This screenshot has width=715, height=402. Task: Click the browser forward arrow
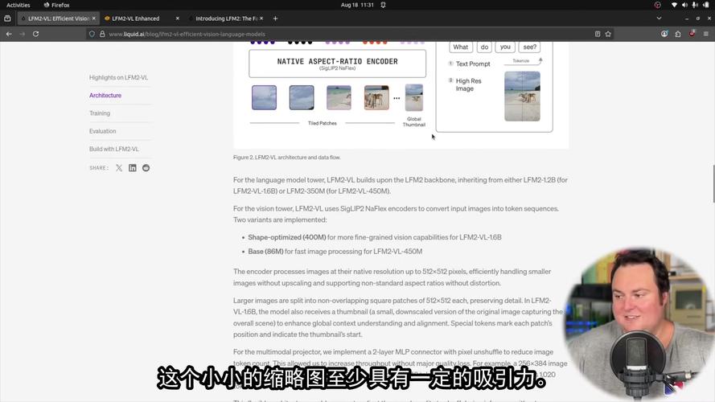tap(22, 34)
